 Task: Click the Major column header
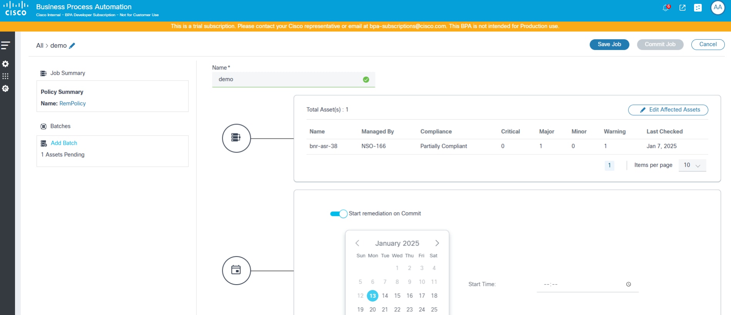coord(547,132)
